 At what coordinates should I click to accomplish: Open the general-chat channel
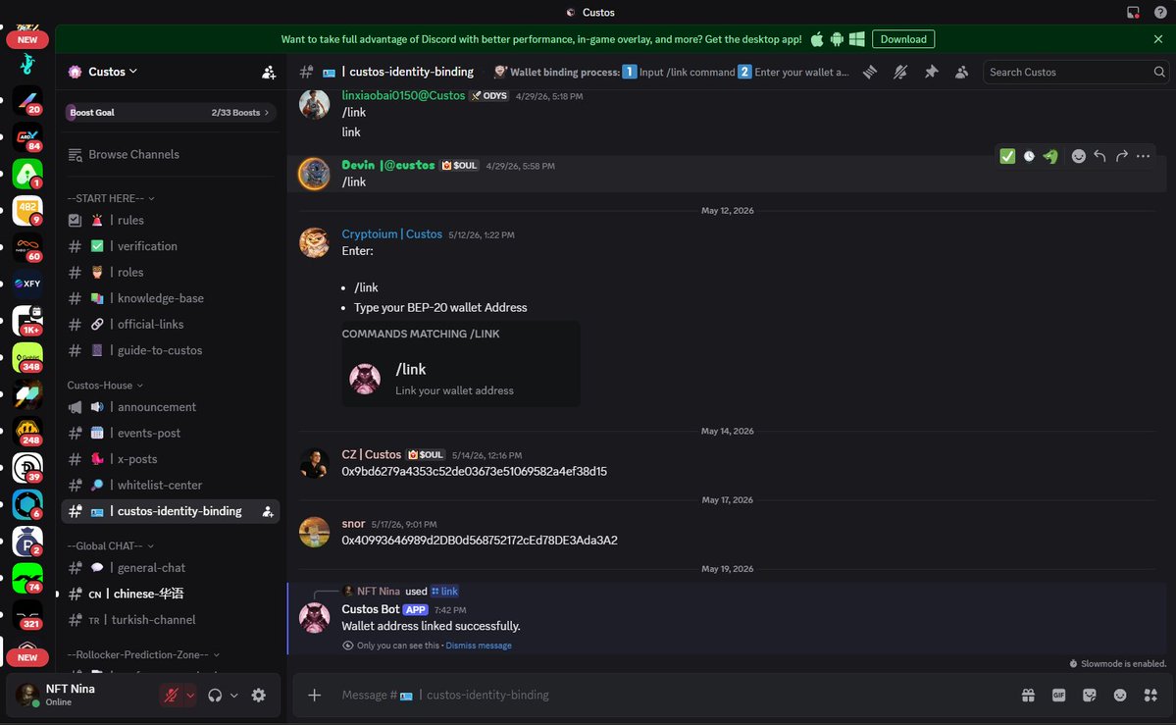(171, 568)
